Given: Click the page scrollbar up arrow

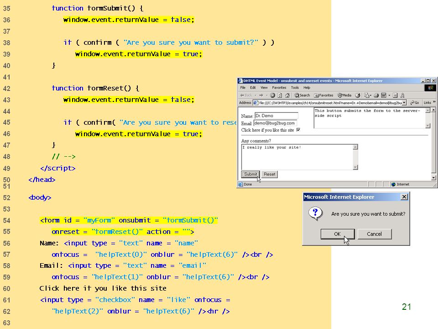Looking at the screenshot, I should point(433,110).
